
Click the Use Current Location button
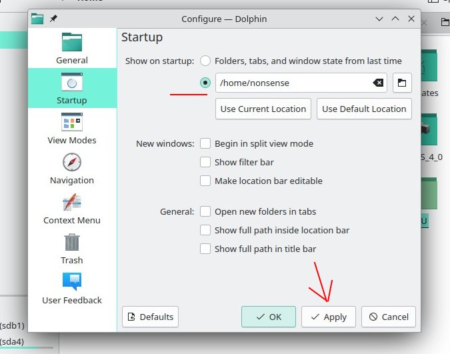263,109
